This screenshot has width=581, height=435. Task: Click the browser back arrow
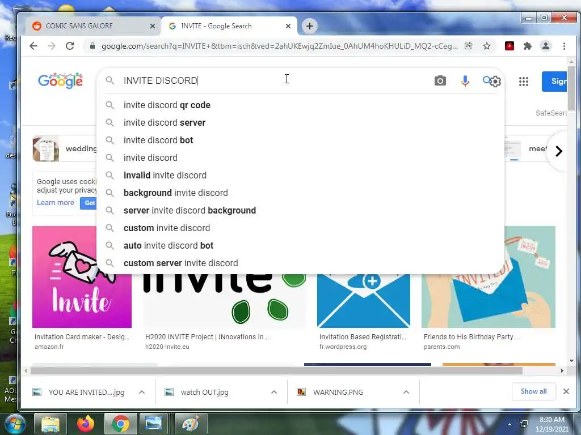coord(33,46)
